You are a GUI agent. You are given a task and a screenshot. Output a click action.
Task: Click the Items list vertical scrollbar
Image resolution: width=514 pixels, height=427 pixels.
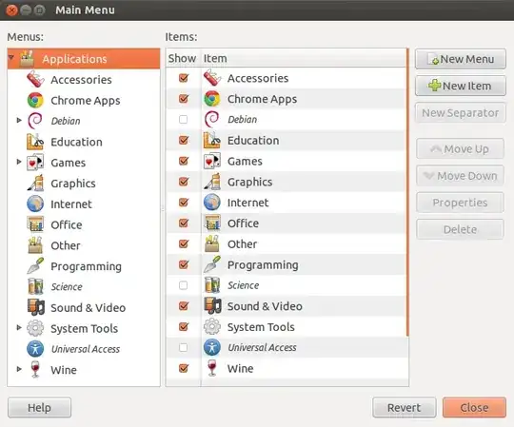407,192
